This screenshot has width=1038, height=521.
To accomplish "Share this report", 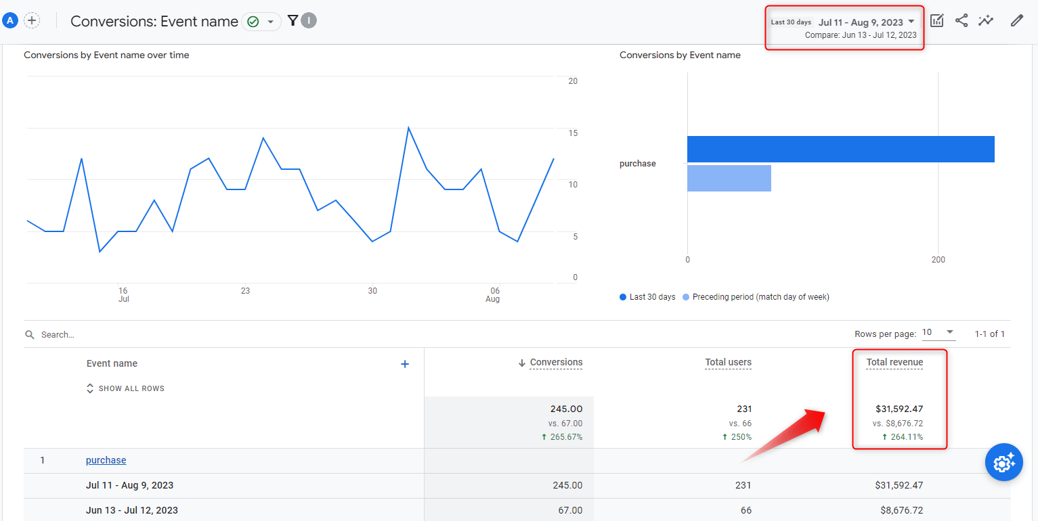I will coord(961,21).
